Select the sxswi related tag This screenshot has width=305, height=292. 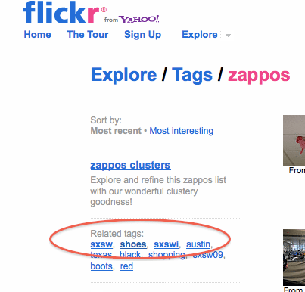click(x=167, y=244)
